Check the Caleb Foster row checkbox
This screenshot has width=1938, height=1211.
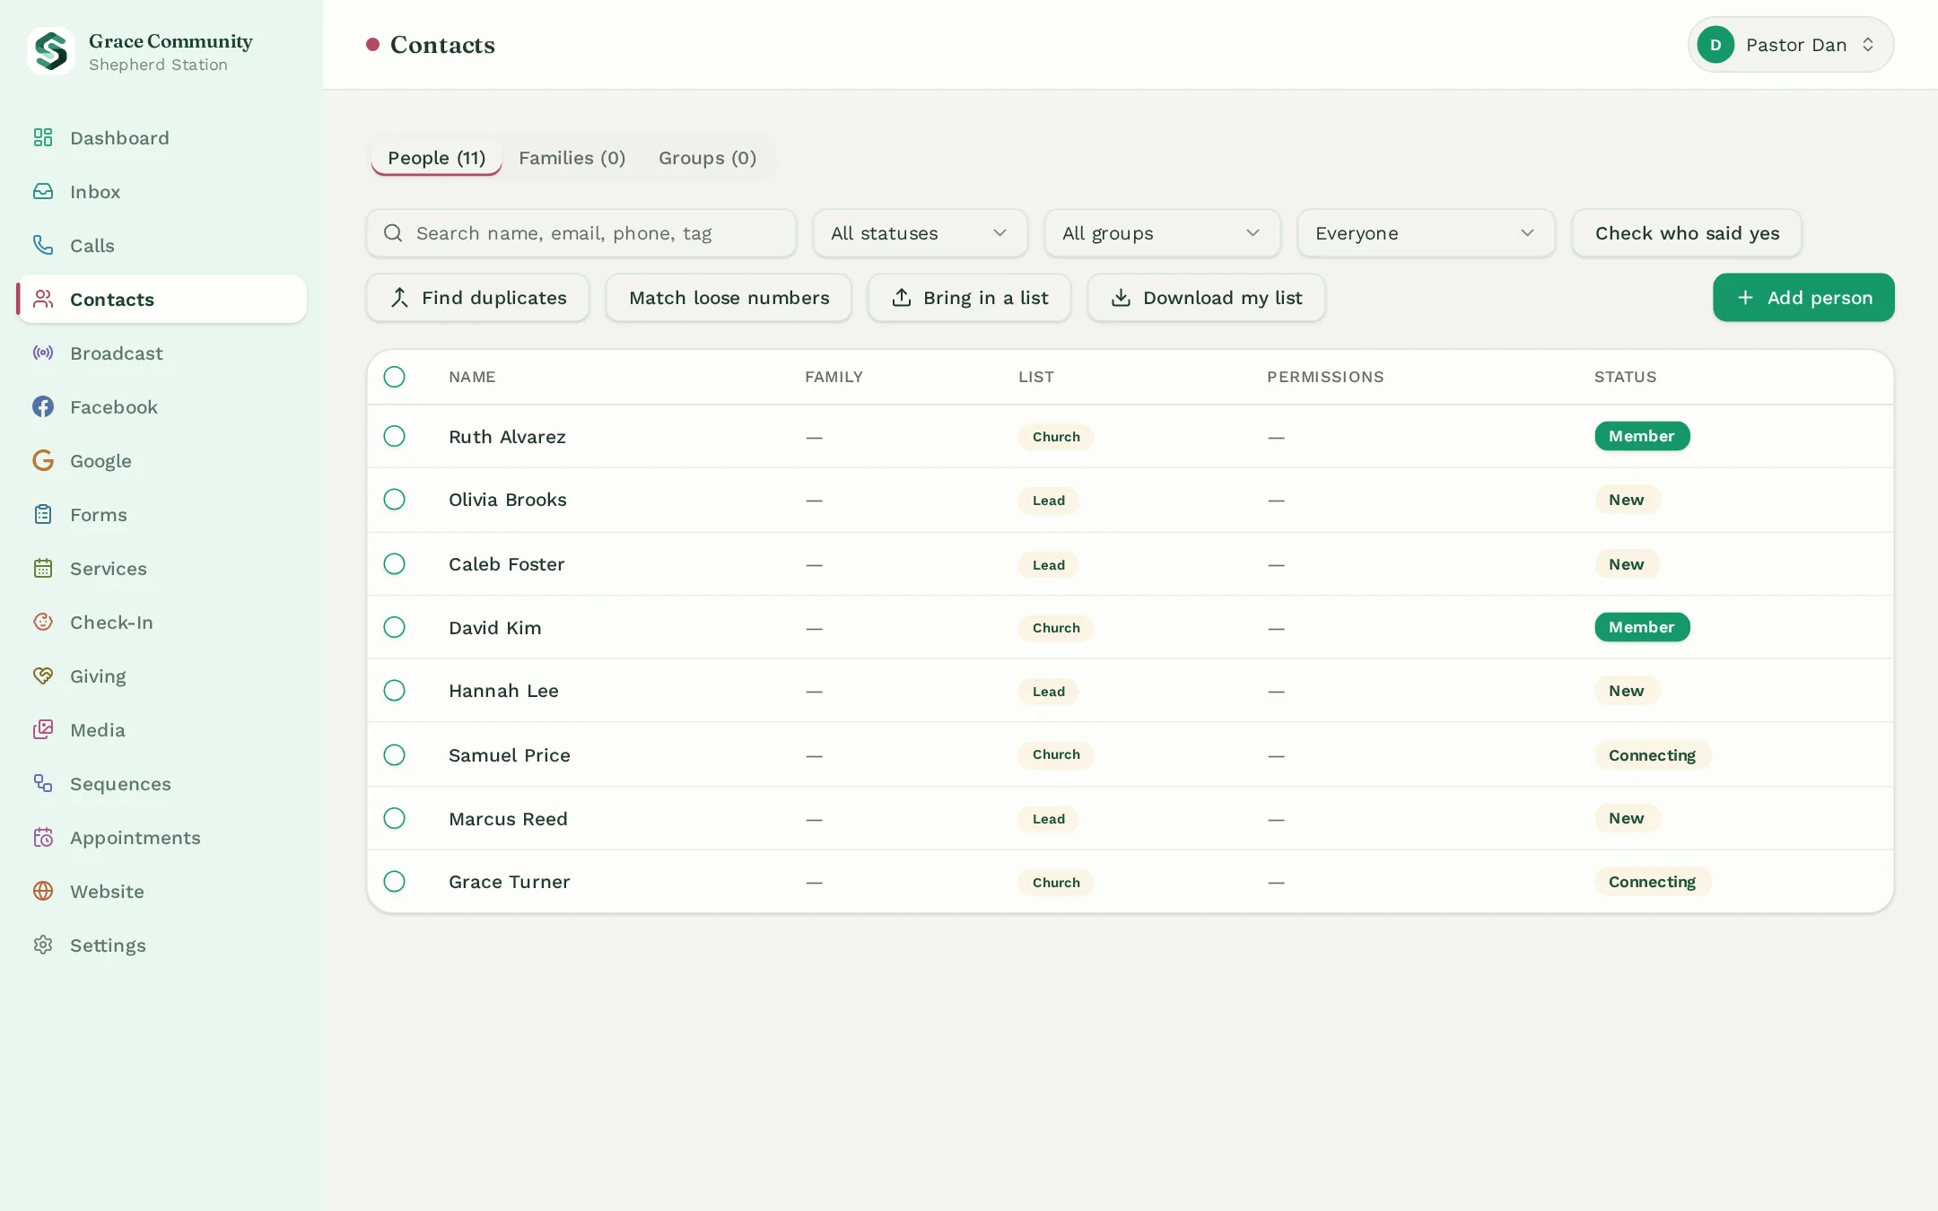click(x=394, y=563)
